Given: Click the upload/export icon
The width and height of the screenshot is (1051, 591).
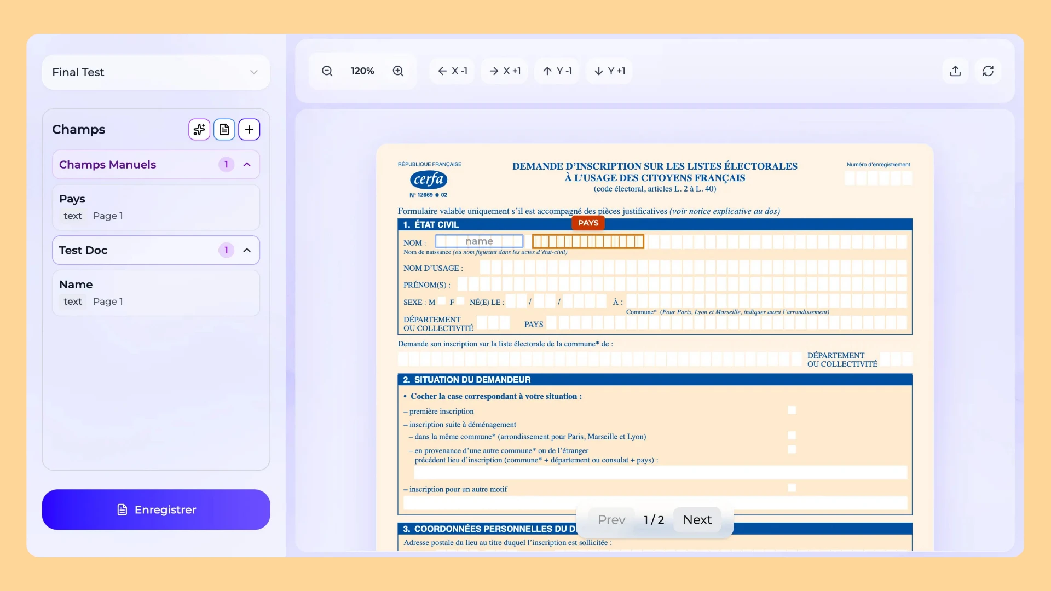Looking at the screenshot, I should tap(955, 71).
